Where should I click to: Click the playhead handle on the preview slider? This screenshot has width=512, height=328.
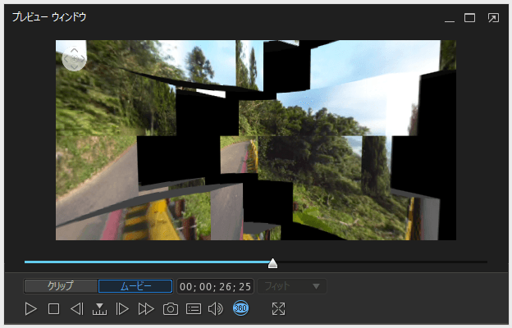pyautogui.click(x=272, y=263)
